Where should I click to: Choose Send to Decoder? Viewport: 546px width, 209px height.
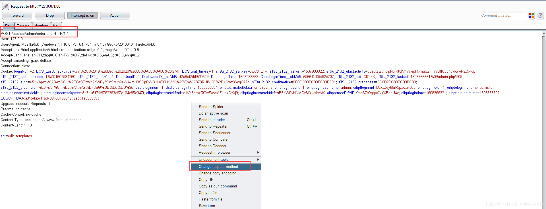pos(226,146)
